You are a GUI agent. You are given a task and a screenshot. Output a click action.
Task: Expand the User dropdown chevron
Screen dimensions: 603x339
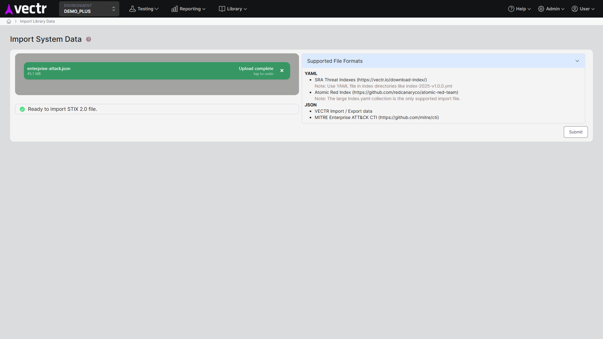[593, 9]
